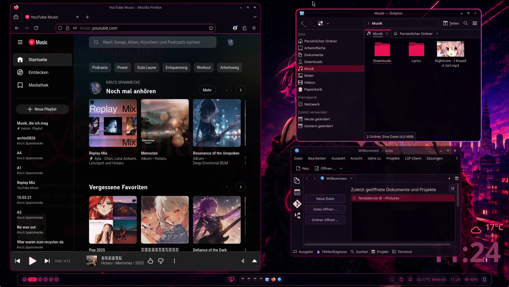
Task: Open the archiv0826 playlist in sidebar
Action: tap(42, 140)
